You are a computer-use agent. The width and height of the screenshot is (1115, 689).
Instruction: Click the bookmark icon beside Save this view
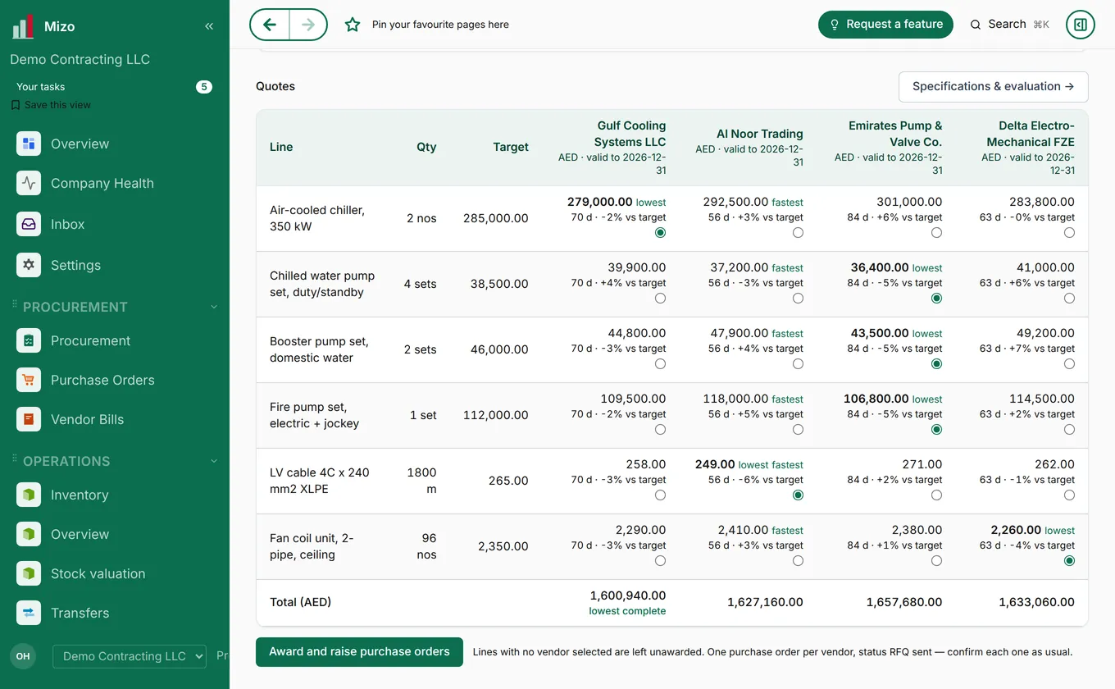pyautogui.click(x=16, y=105)
